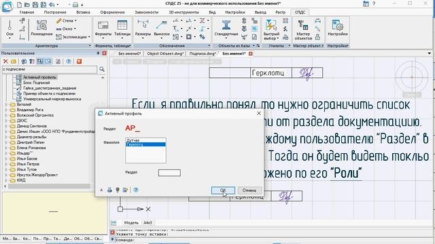Viewport: 435px width, 244px height.
Task: Switch to the Главная ribbon tab
Action: [x=27, y=12]
